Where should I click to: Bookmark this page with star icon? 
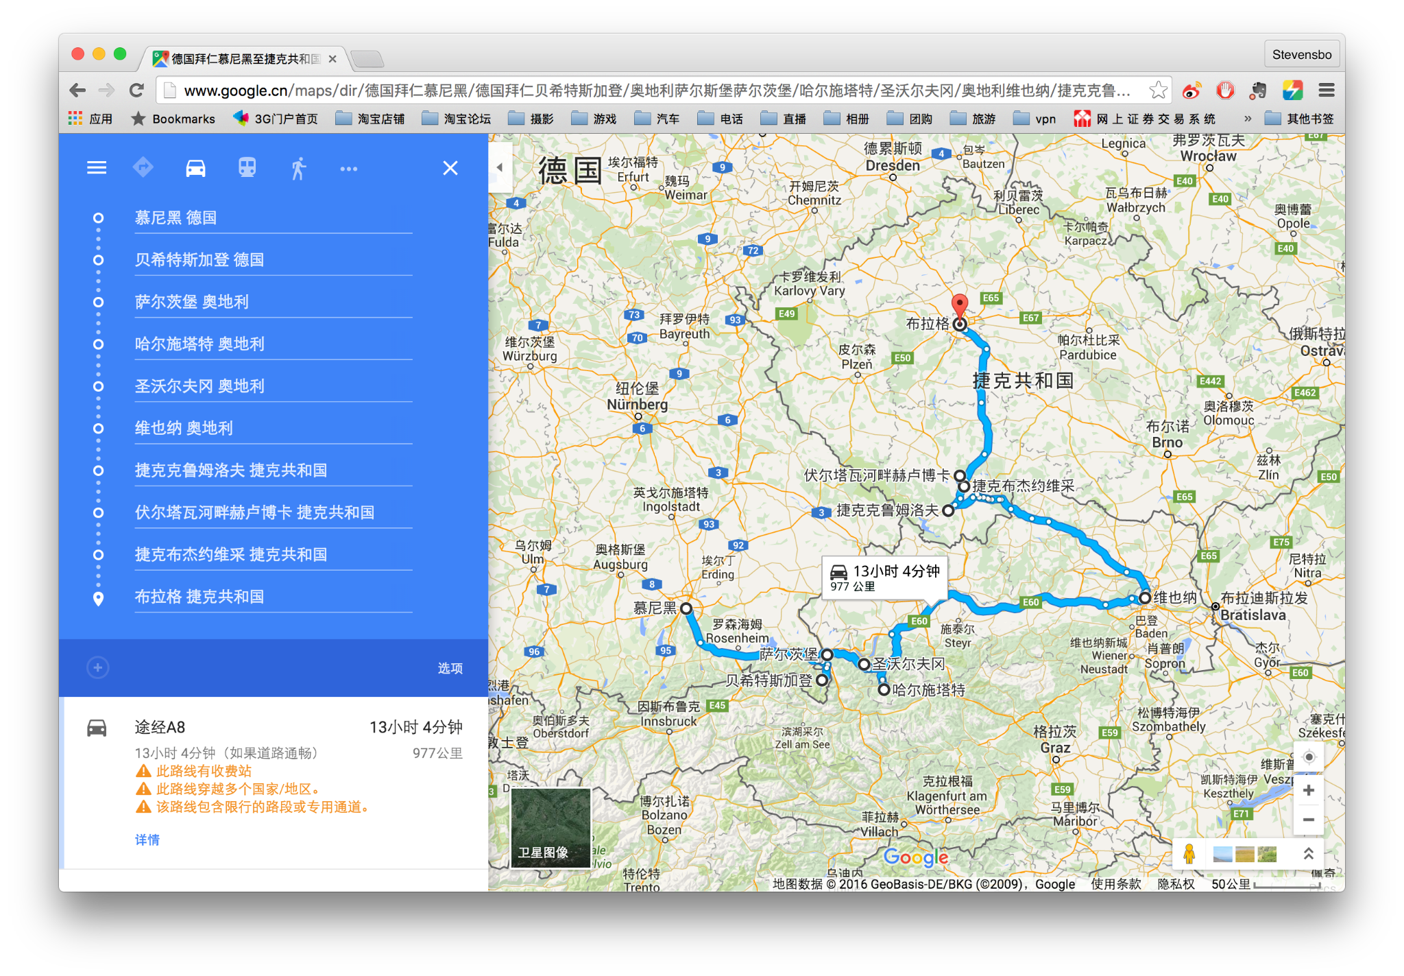(x=1158, y=90)
